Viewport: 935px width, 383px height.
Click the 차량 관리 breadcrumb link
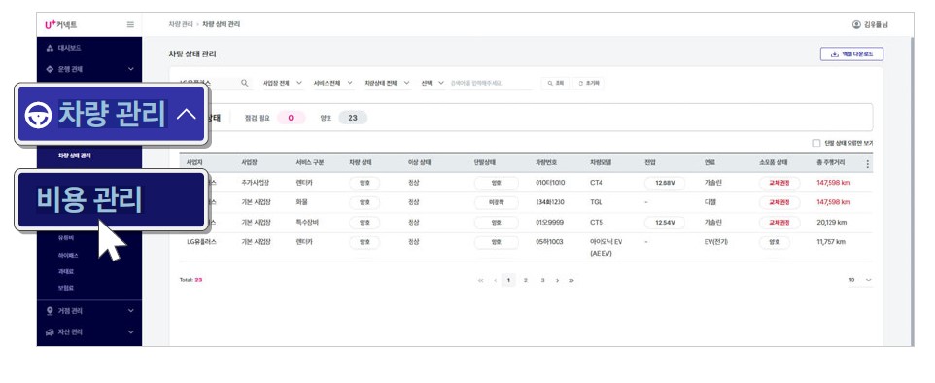point(181,24)
